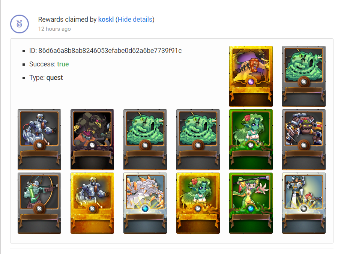Open the armored knight with child card
This screenshot has height=254, width=338.
point(304,203)
